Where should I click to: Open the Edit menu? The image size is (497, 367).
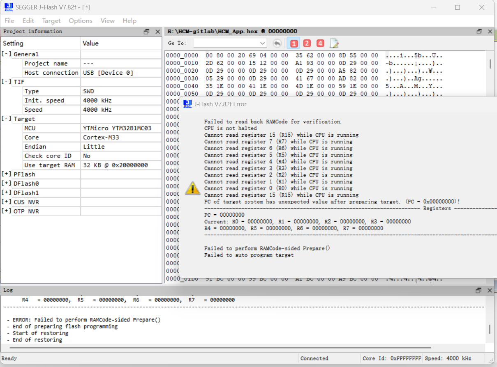point(28,21)
